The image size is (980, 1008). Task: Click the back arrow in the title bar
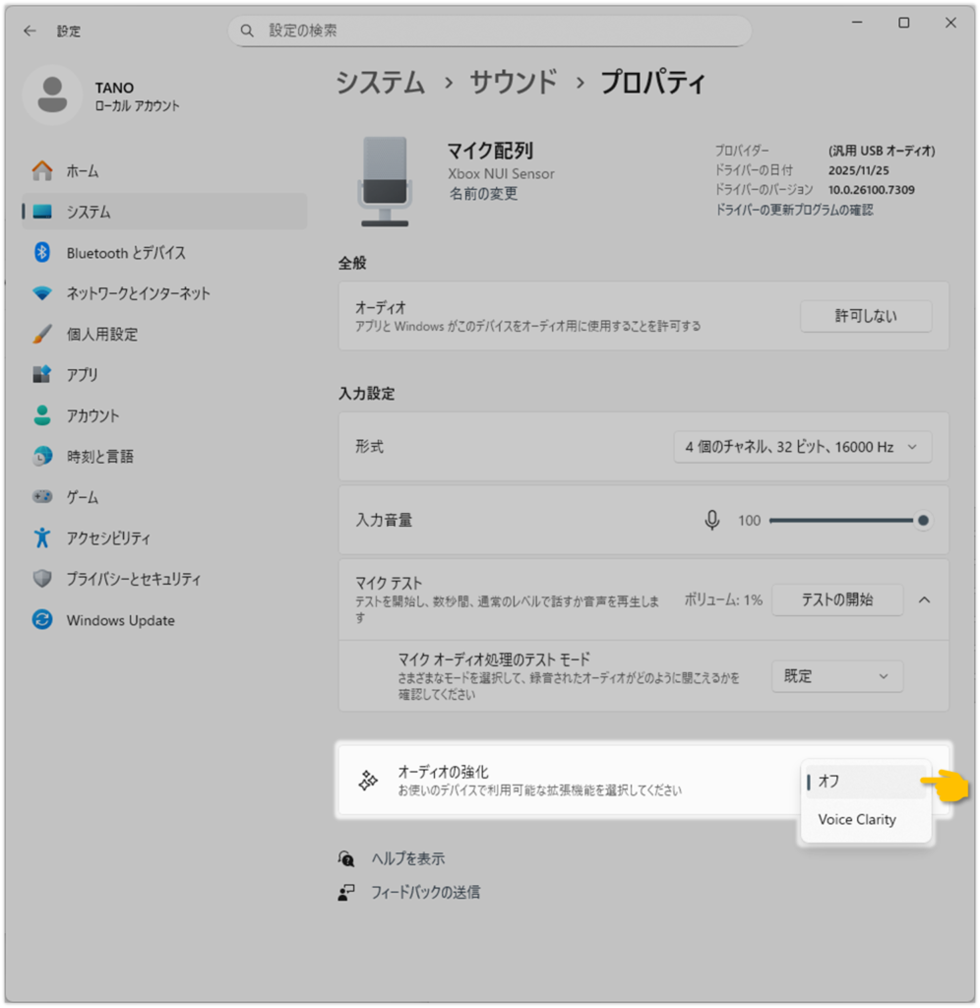[x=30, y=31]
